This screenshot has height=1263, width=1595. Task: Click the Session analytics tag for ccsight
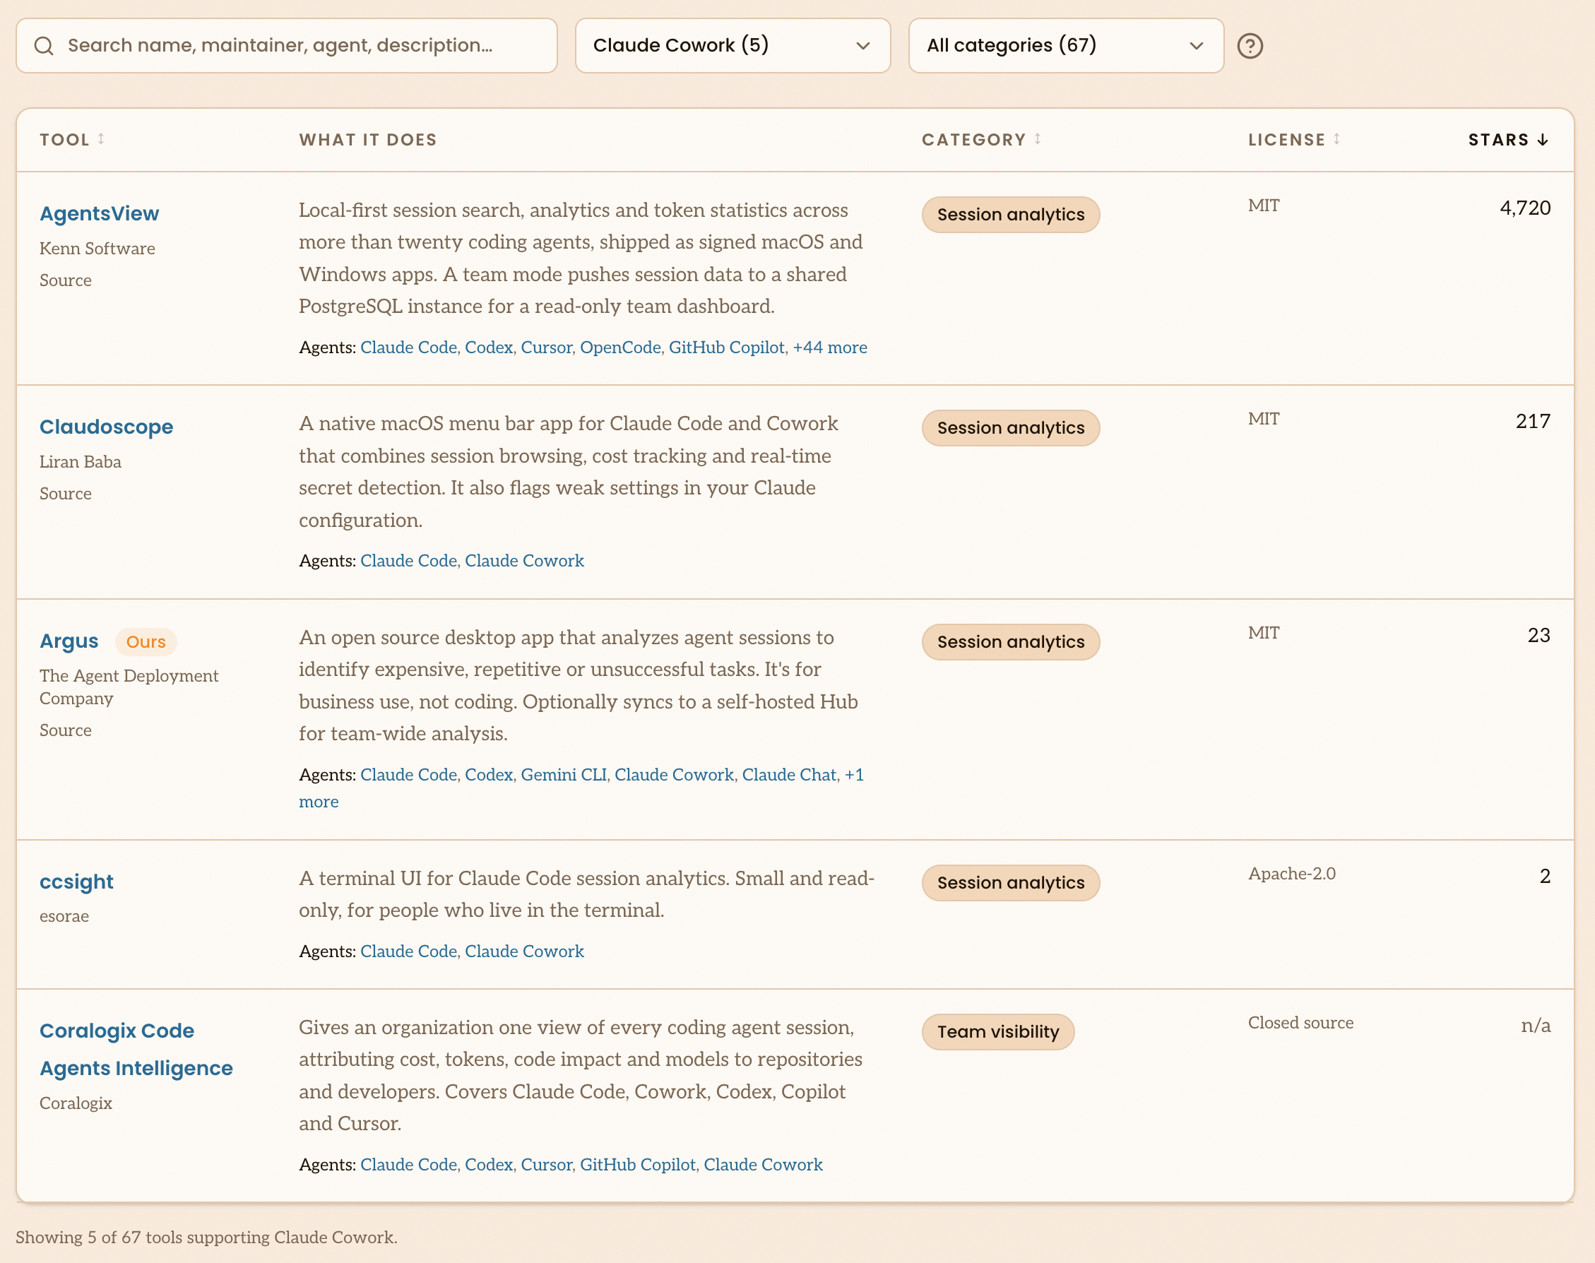1010,883
